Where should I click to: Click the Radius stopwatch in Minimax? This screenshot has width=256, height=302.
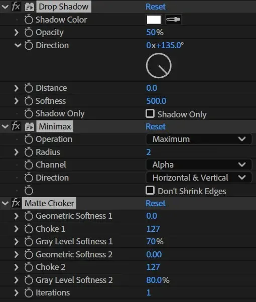click(x=29, y=152)
